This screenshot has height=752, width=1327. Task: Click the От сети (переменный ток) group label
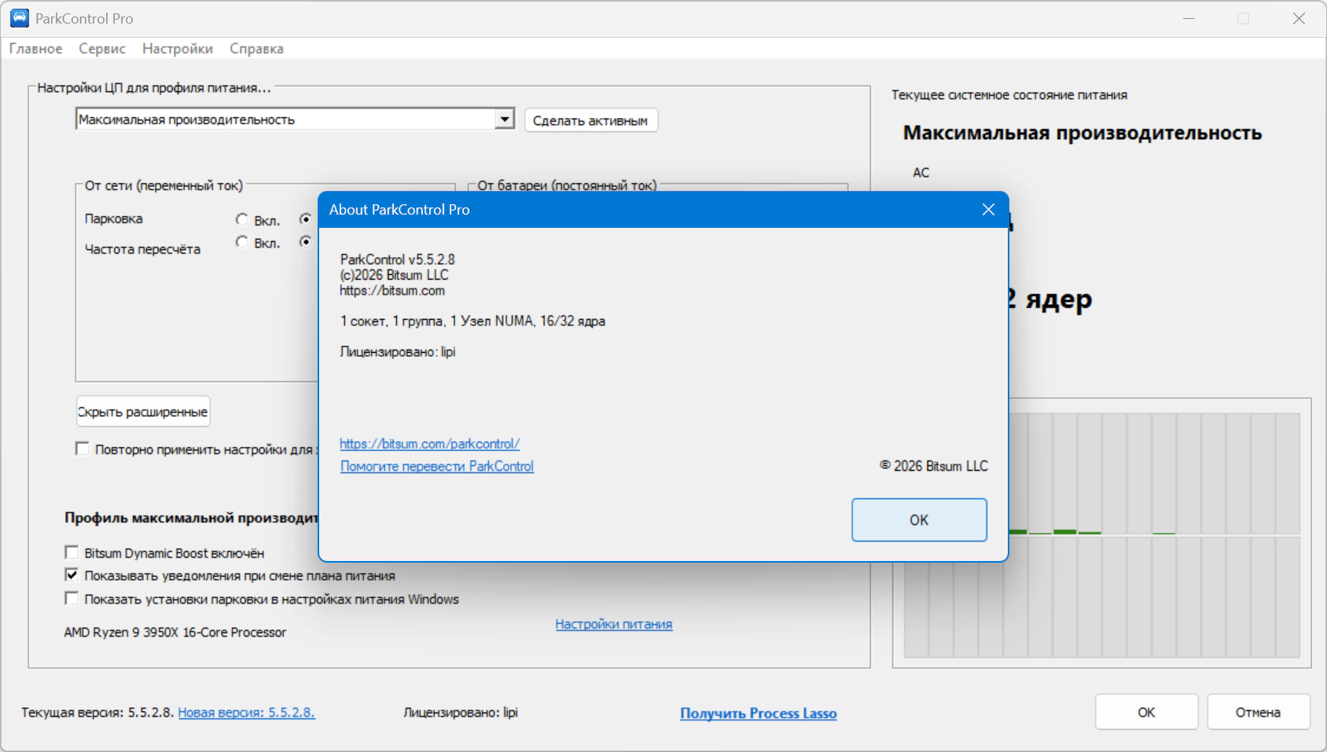click(164, 185)
